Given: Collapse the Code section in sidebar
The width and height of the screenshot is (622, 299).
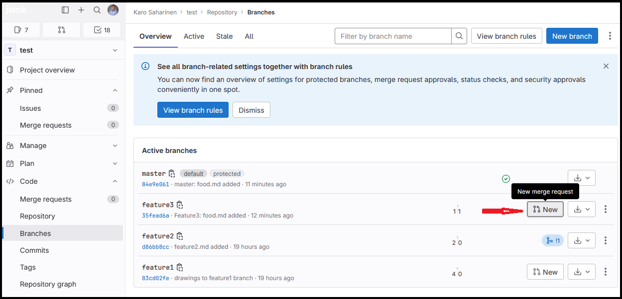Looking at the screenshot, I should click(x=115, y=181).
